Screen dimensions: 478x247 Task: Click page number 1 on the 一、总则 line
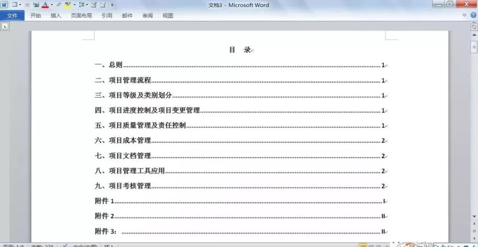[383, 65]
